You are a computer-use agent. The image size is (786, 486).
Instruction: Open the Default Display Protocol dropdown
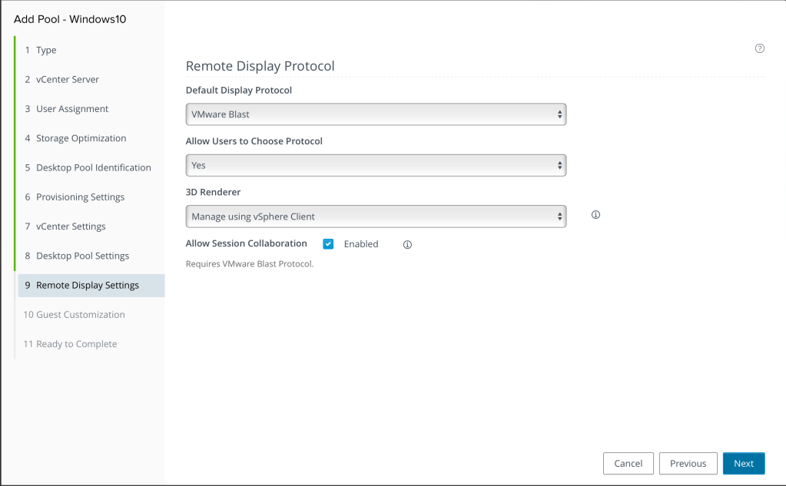(376, 114)
